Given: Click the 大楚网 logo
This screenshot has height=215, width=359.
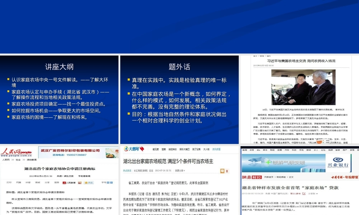Looking at the screenshot, I should [x=134, y=149].
